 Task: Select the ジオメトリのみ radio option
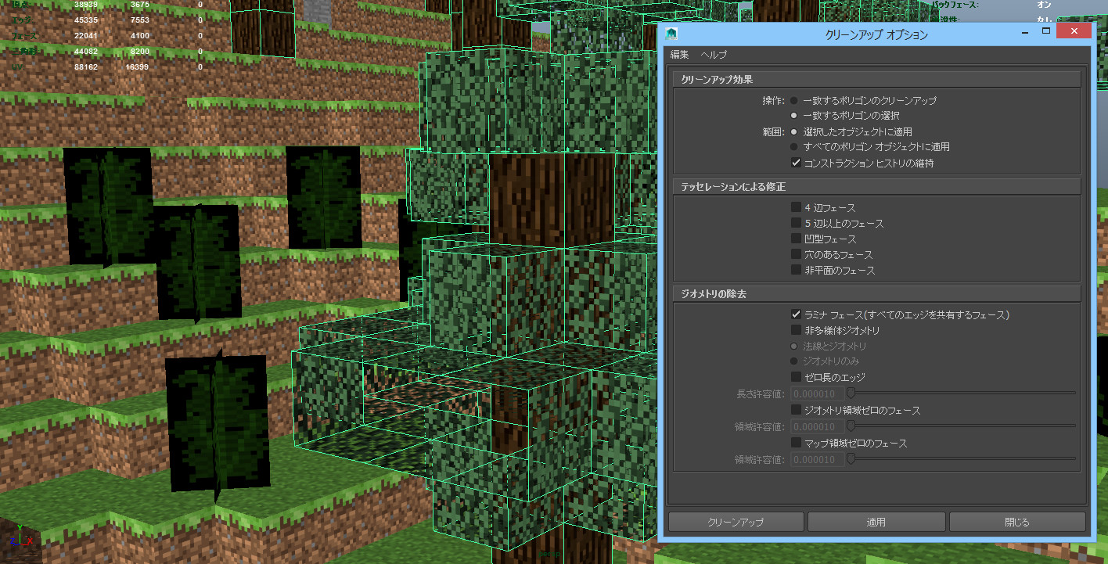coord(794,361)
